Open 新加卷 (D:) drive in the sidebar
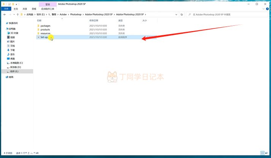 [16, 67]
